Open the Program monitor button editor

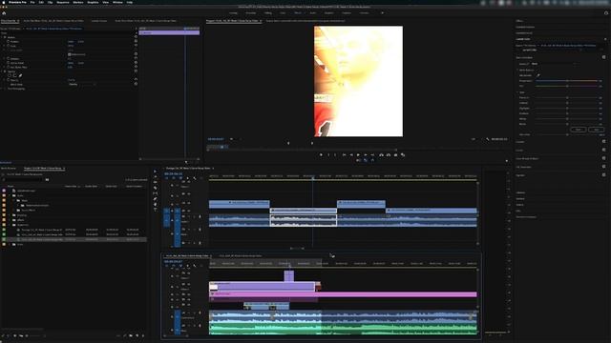pos(507,161)
